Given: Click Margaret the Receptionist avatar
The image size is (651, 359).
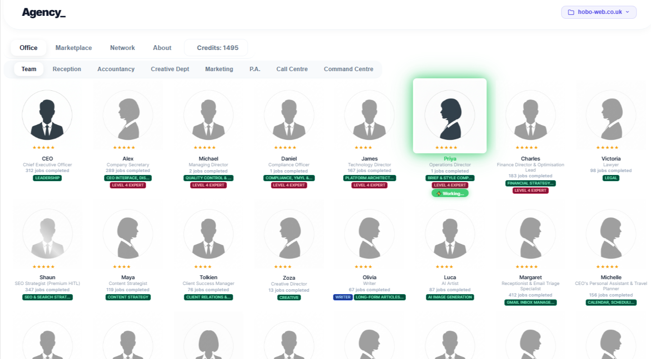Looking at the screenshot, I should click(530, 235).
